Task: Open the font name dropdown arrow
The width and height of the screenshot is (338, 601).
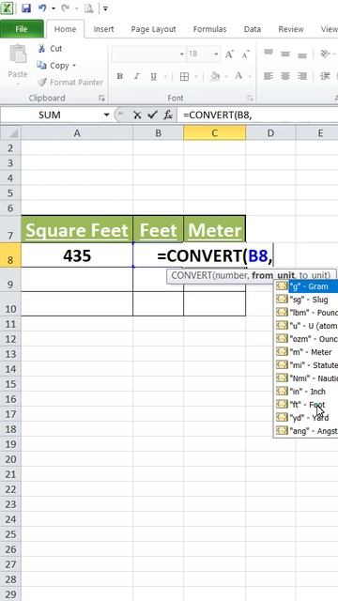Action: coord(182,54)
